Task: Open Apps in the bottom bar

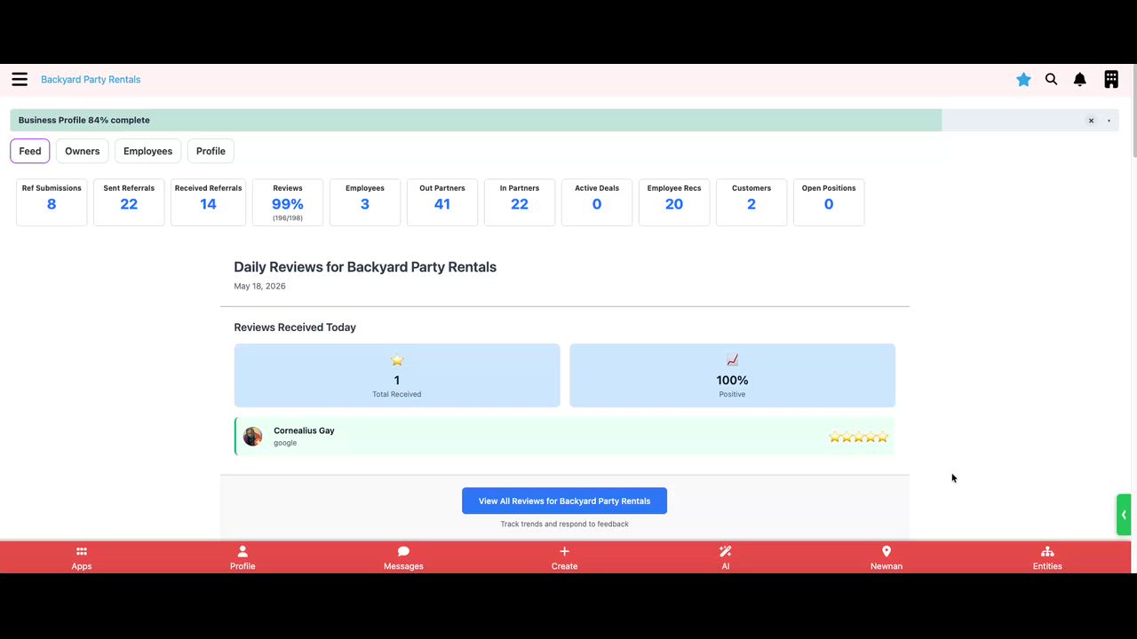Action: (82, 557)
